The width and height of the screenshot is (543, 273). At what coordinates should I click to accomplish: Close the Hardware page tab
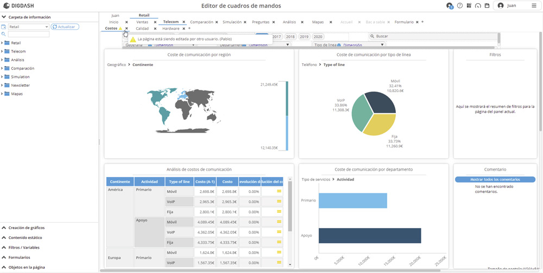point(184,28)
